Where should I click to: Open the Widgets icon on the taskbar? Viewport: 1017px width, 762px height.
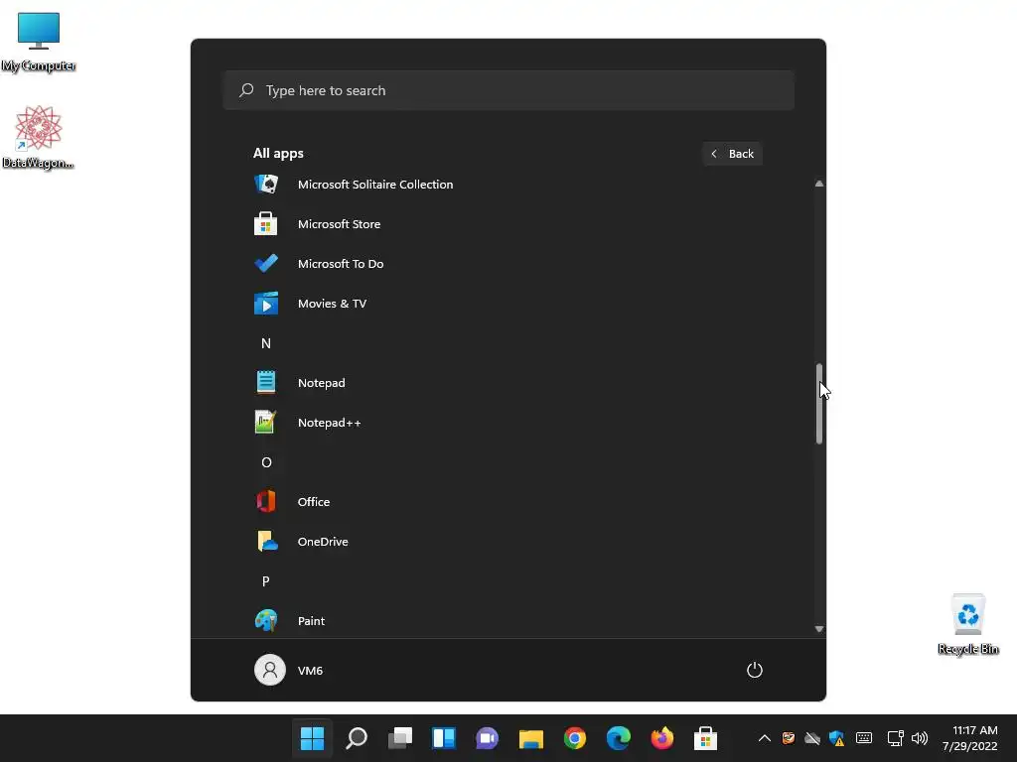pos(444,738)
